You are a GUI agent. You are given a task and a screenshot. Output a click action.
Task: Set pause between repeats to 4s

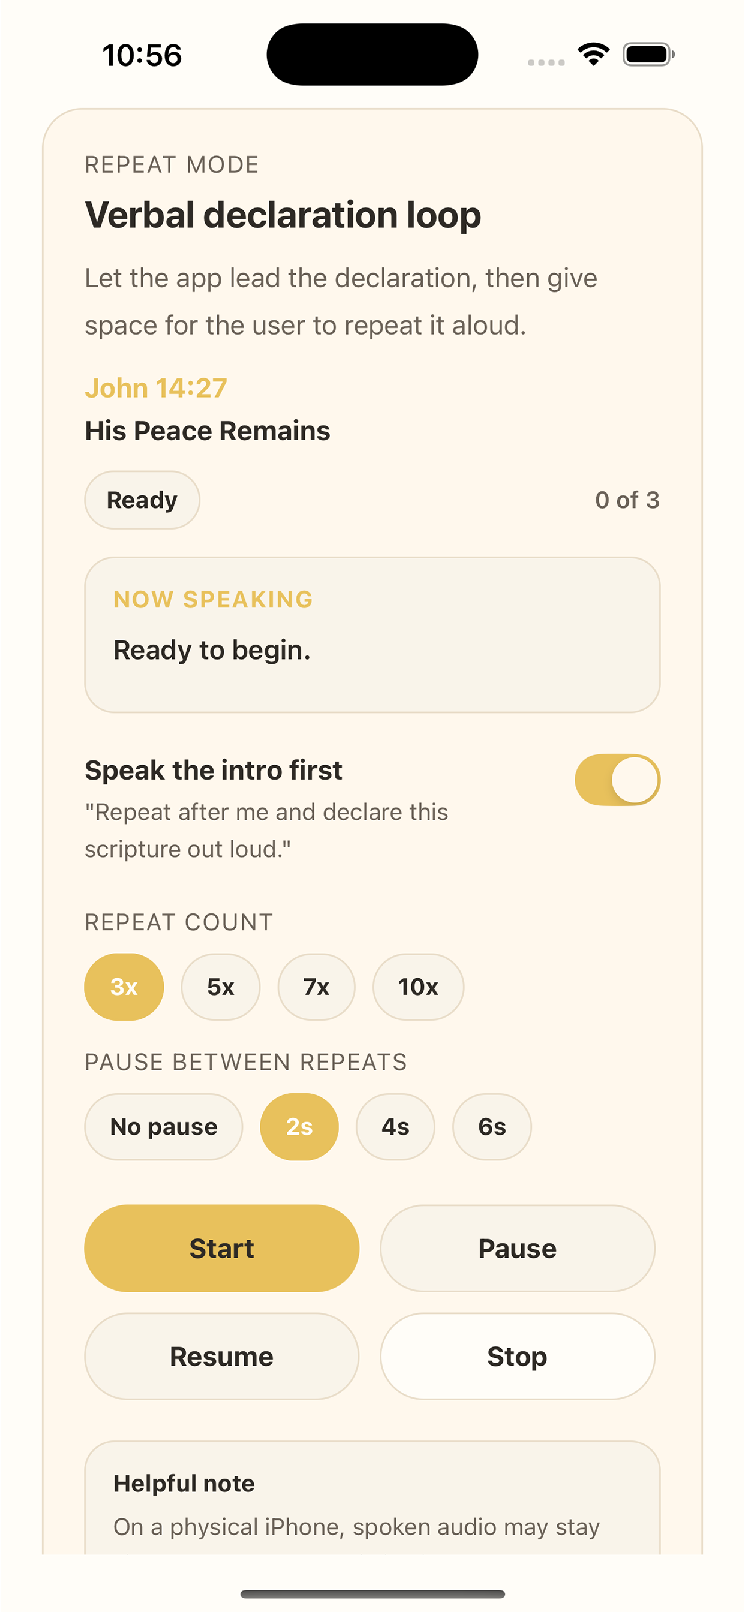tap(395, 1127)
